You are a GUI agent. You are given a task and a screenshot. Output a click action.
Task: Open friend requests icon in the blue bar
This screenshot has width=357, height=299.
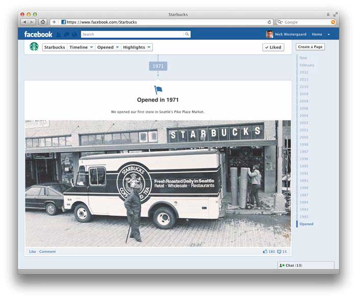[x=59, y=35]
